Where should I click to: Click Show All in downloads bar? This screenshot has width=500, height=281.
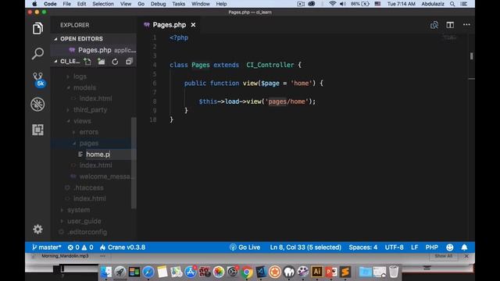pyautogui.click(x=443, y=256)
